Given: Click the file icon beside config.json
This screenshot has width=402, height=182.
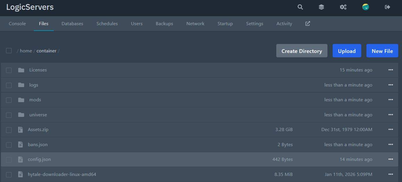Looking at the screenshot, I should [20, 159].
